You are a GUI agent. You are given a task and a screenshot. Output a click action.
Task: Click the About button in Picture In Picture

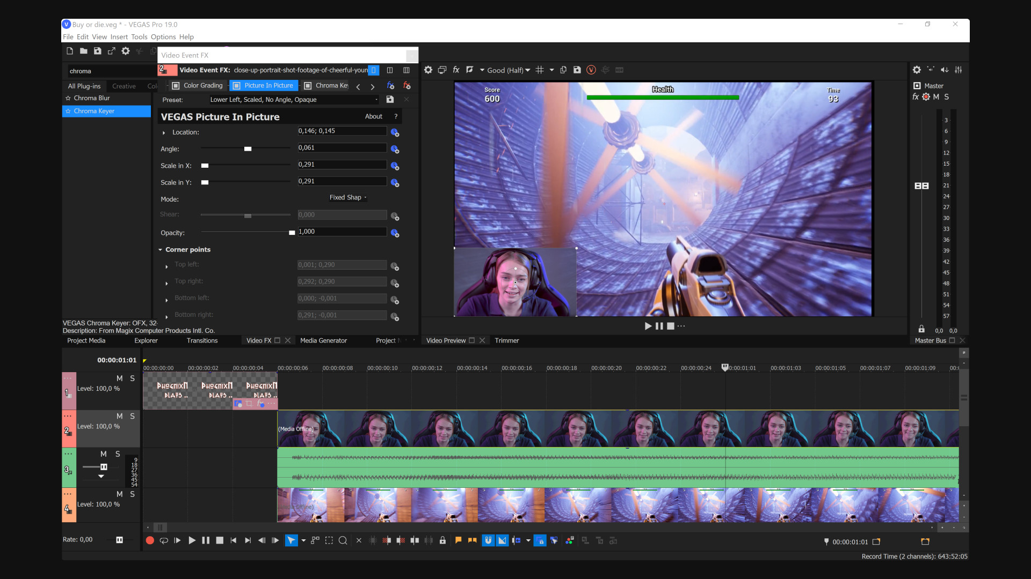pos(374,116)
